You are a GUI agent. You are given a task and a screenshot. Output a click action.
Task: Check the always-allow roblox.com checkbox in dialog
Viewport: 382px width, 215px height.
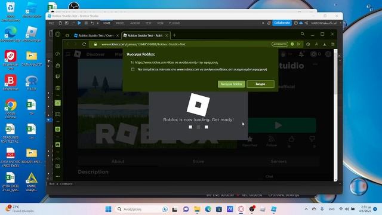(x=133, y=69)
